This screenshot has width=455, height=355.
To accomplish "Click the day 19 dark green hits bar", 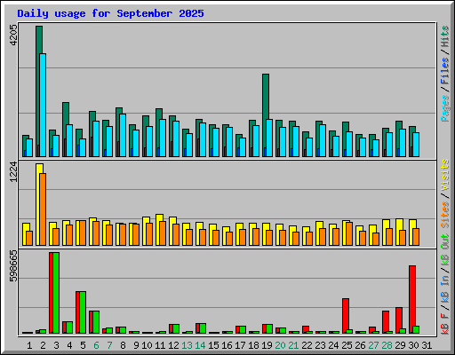I will click(x=266, y=97).
